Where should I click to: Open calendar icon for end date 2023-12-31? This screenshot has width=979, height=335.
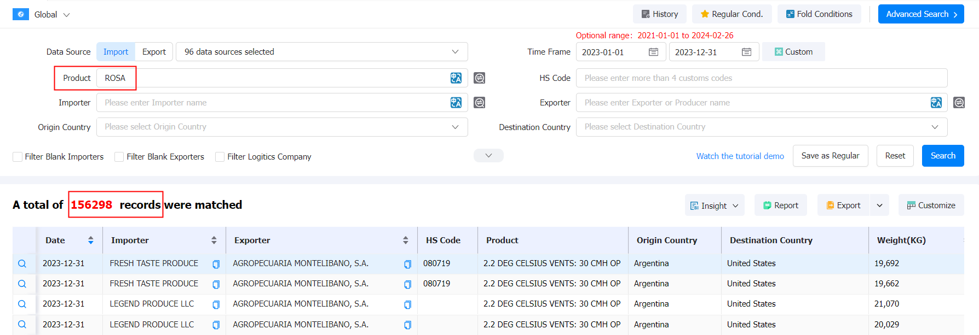click(x=746, y=52)
